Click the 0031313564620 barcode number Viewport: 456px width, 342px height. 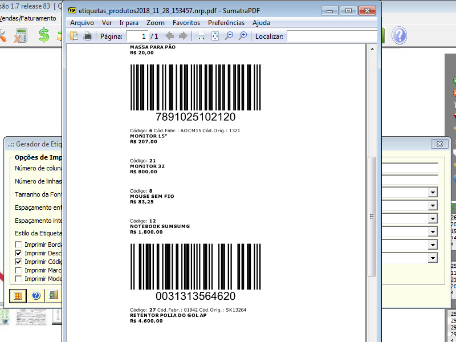(x=196, y=296)
